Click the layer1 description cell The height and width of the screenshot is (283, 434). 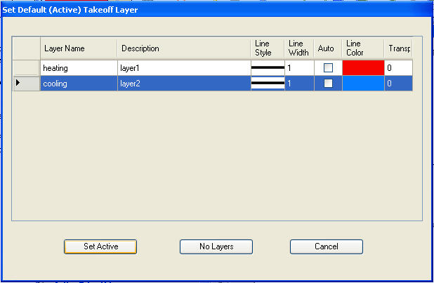coord(183,68)
